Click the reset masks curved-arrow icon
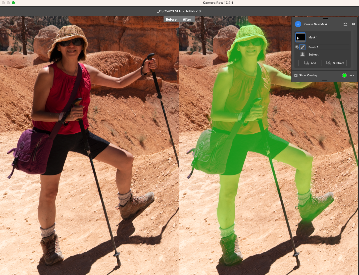 [x=345, y=24]
